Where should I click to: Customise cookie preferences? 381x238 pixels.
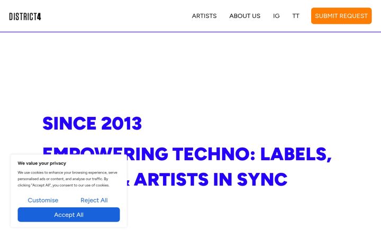43,200
